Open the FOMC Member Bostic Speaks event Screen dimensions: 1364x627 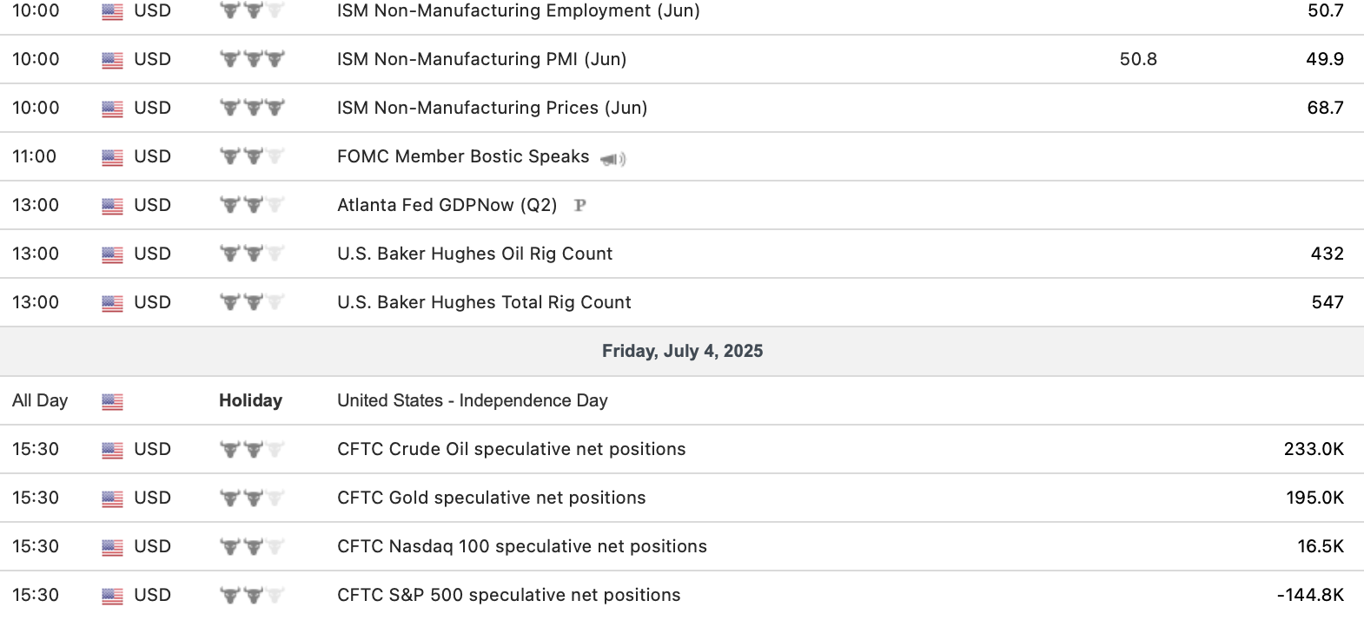463,156
